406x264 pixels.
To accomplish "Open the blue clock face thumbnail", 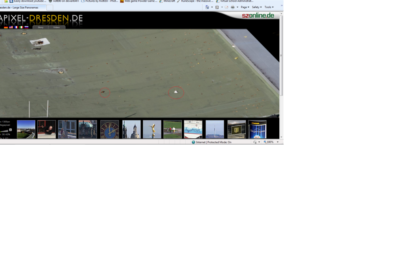I will pos(110,129).
